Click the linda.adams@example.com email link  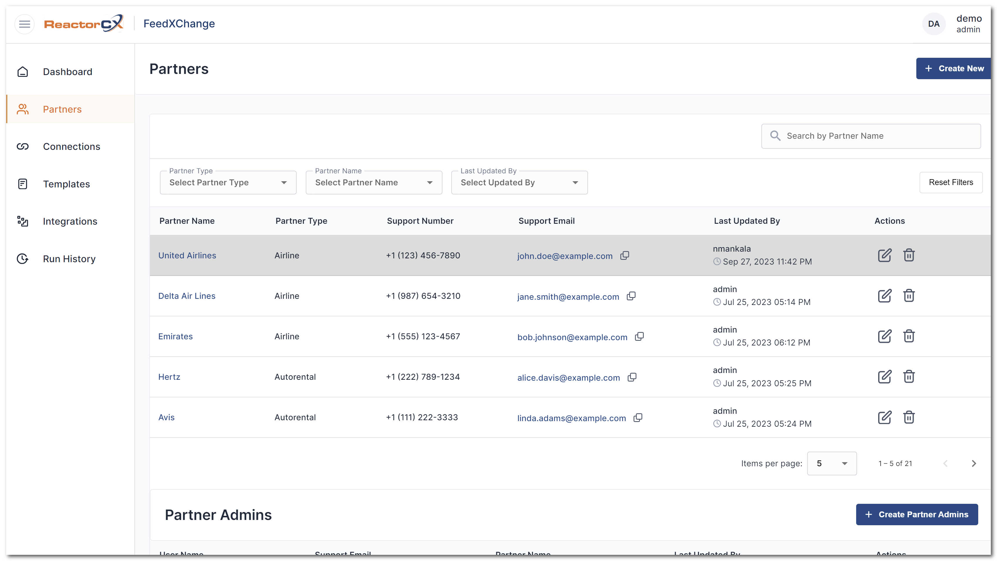tap(572, 418)
